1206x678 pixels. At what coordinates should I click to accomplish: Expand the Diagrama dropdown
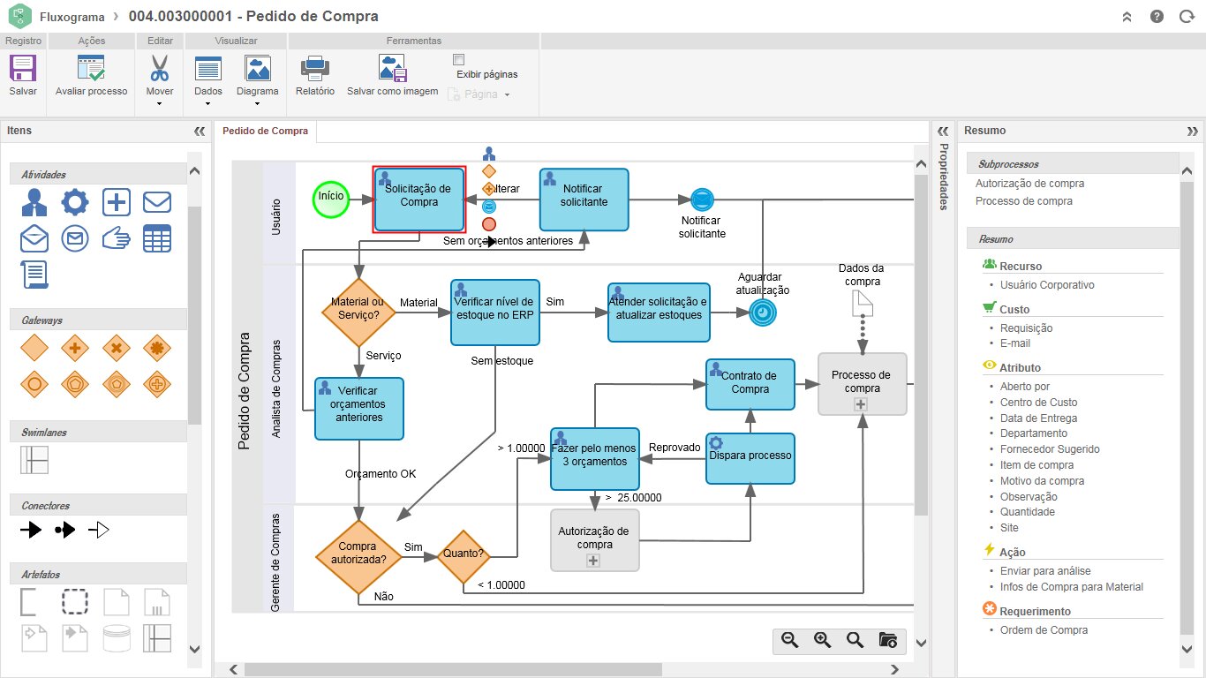[x=258, y=103]
